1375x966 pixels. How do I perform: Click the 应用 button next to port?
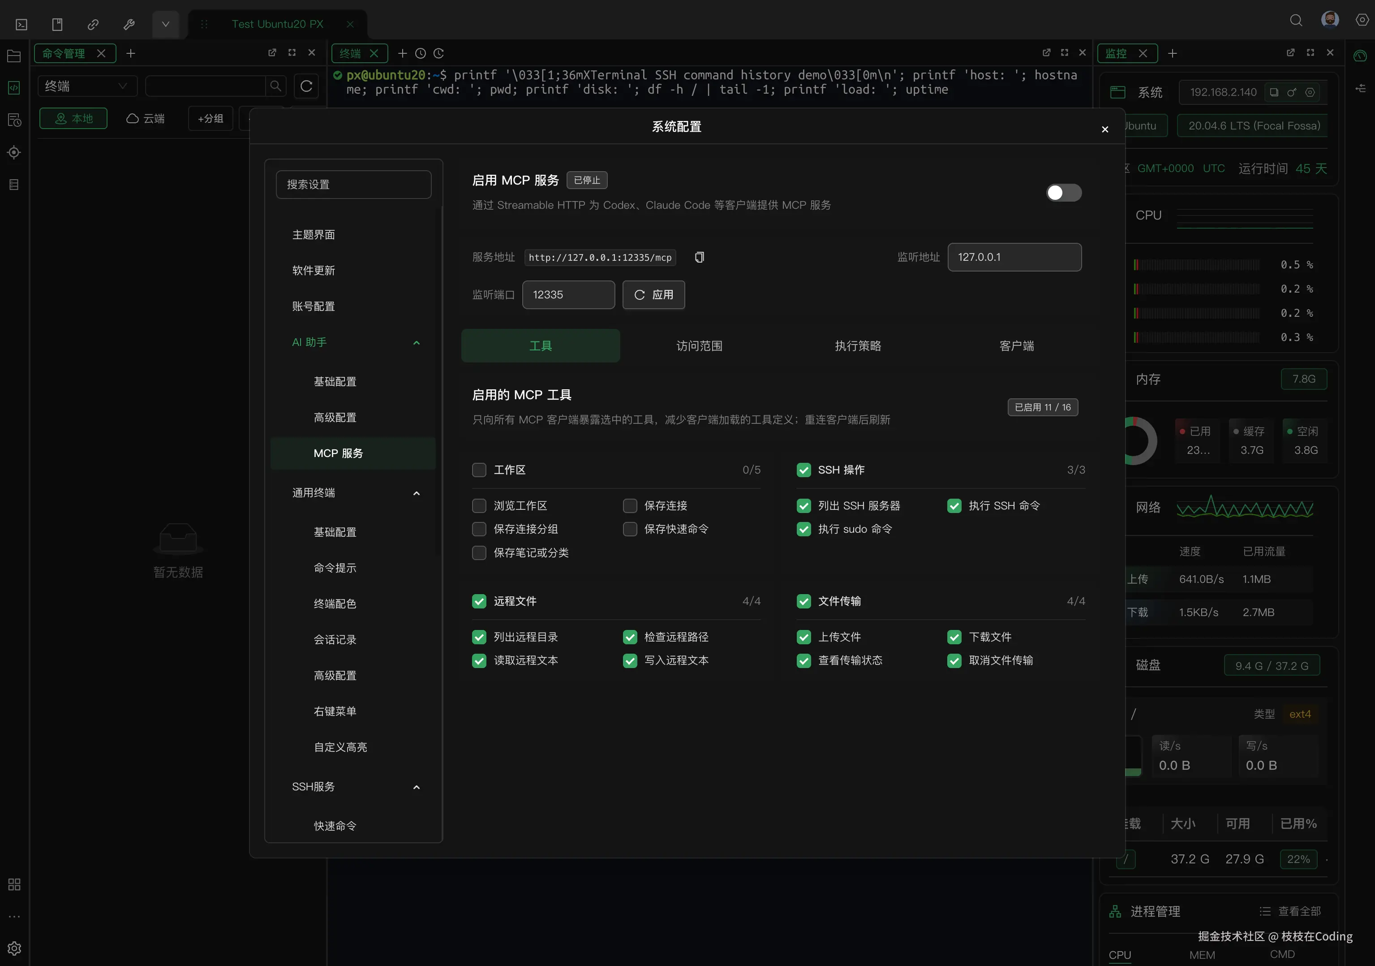tap(653, 295)
